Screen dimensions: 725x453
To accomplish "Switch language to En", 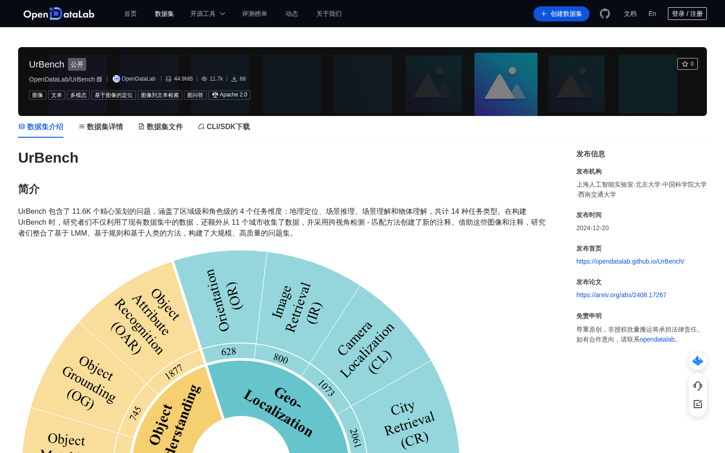I will pyautogui.click(x=652, y=14).
